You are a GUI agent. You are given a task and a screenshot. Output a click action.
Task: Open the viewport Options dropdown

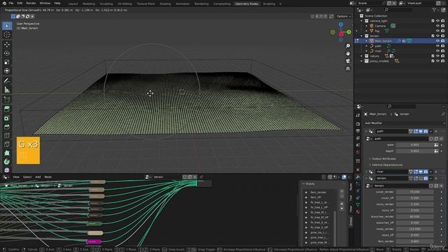pyautogui.click(x=344, y=16)
